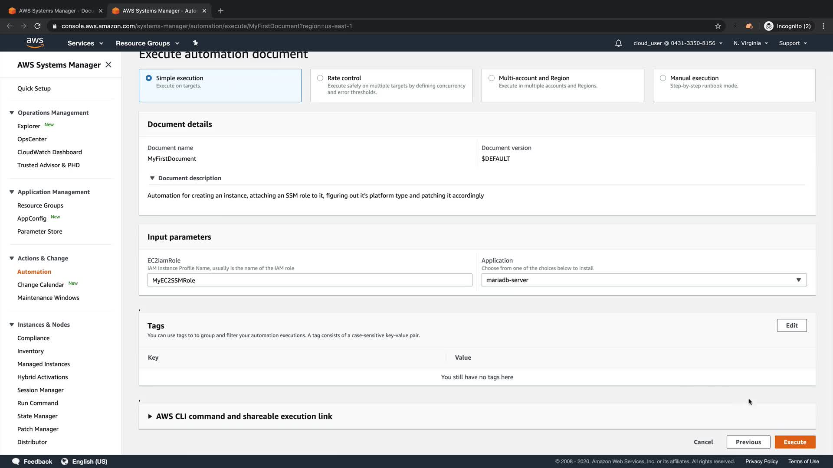Select Multi-account and Region execution
Image resolution: width=833 pixels, height=468 pixels.
[492, 78]
